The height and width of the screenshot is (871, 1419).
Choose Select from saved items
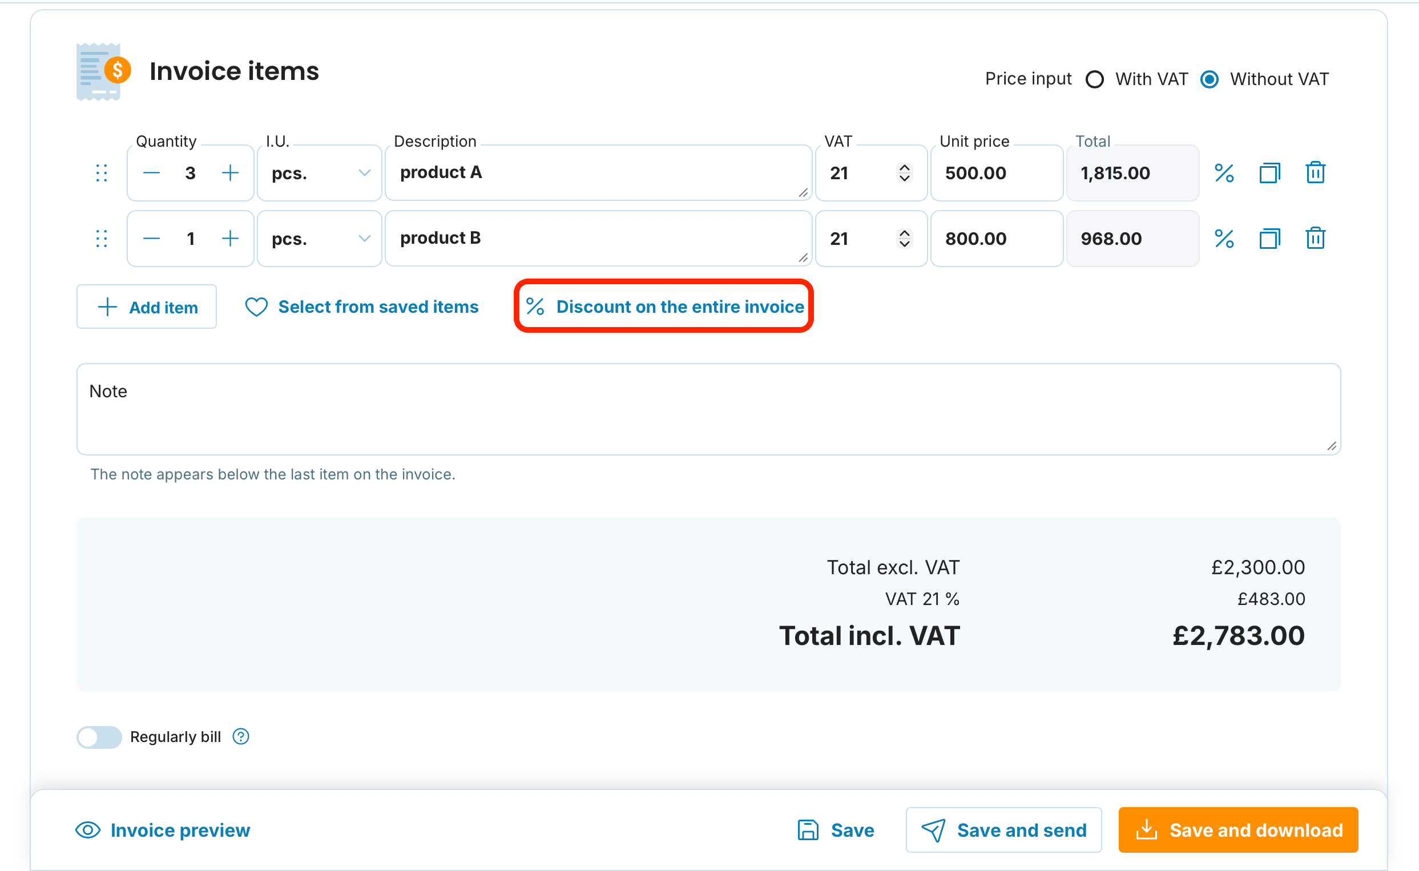coord(362,307)
